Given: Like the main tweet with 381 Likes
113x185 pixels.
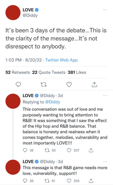Looking at the screenshot, I should [69, 84].
